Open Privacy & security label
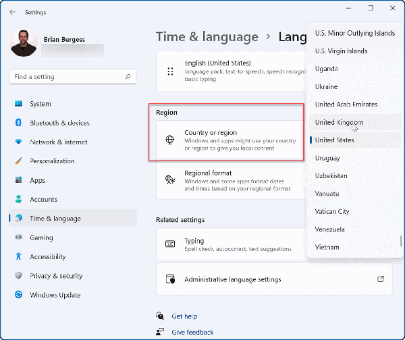This screenshot has width=405, height=340. pyautogui.click(x=56, y=276)
